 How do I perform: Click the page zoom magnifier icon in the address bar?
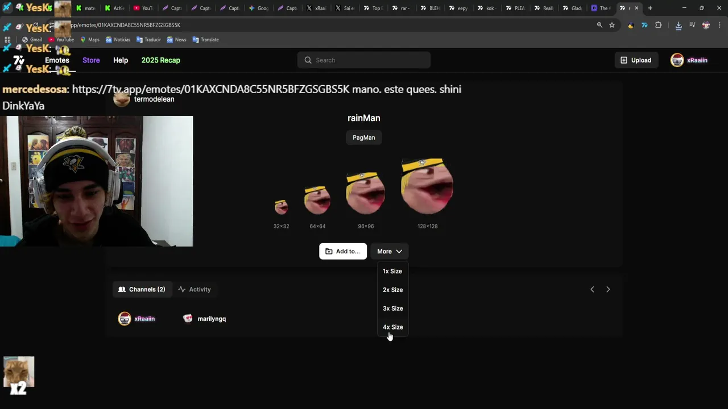tap(599, 25)
